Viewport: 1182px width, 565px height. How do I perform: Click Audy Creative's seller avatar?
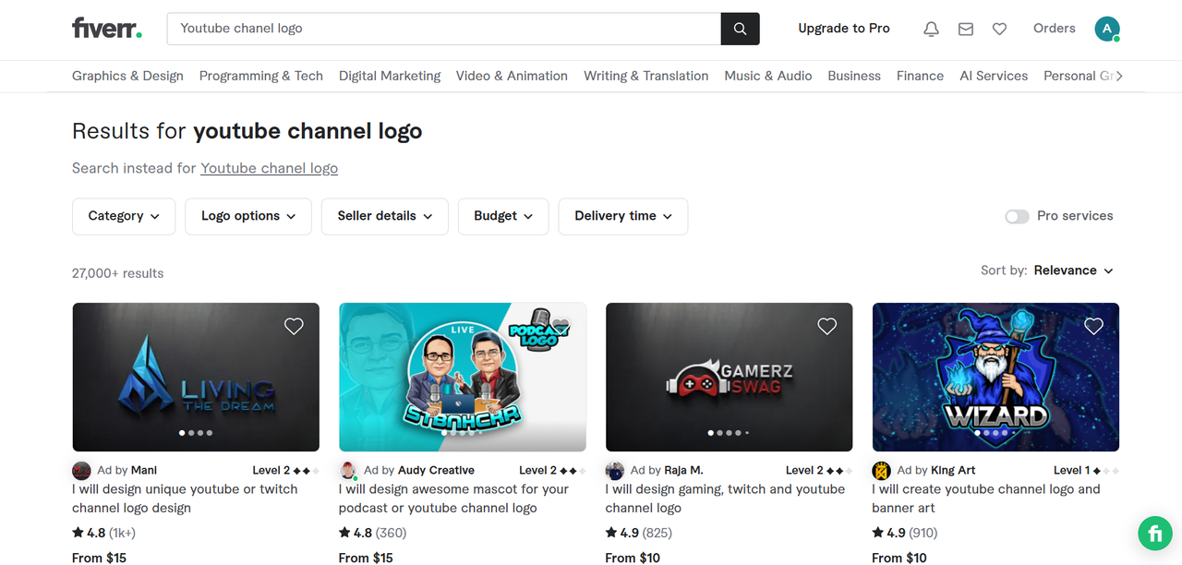tap(348, 471)
